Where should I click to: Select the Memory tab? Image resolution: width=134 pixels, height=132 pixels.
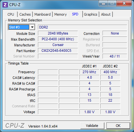pos(60,14)
